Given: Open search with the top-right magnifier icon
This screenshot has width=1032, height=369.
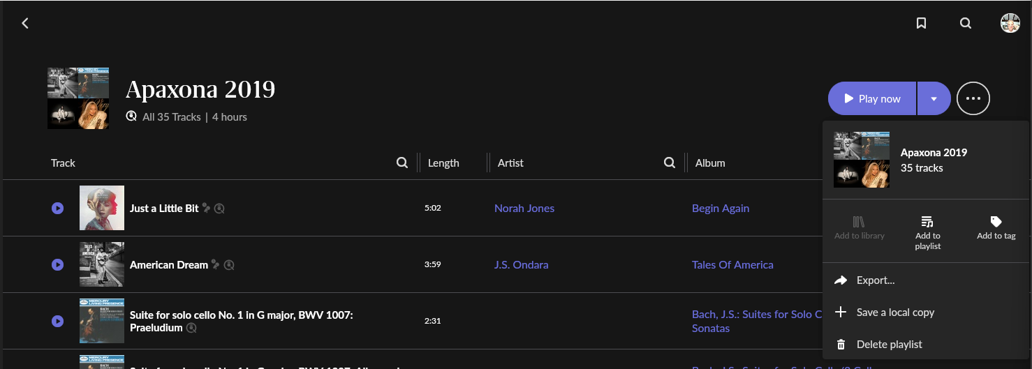Looking at the screenshot, I should (x=966, y=23).
